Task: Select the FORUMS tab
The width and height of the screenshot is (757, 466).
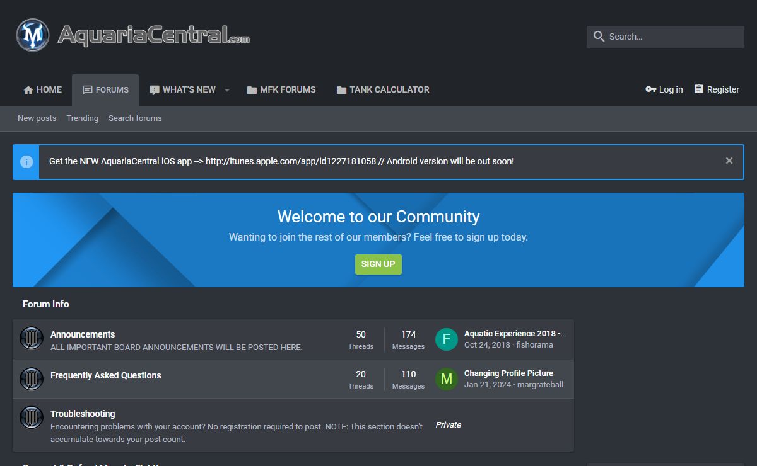Action: [105, 89]
